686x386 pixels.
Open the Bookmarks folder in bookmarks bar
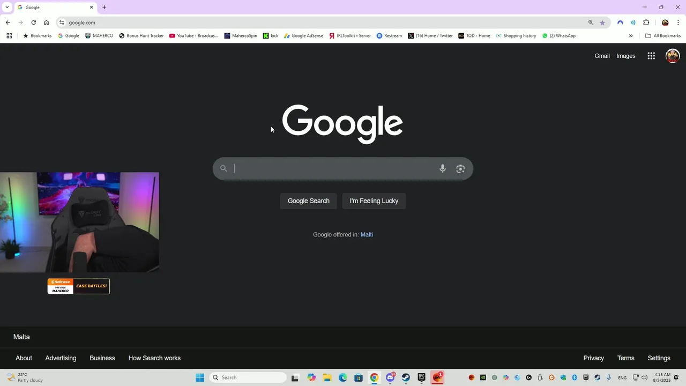37,36
